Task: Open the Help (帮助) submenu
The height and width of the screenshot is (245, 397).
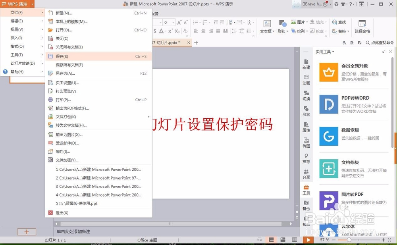Action: pyautogui.click(x=23, y=72)
